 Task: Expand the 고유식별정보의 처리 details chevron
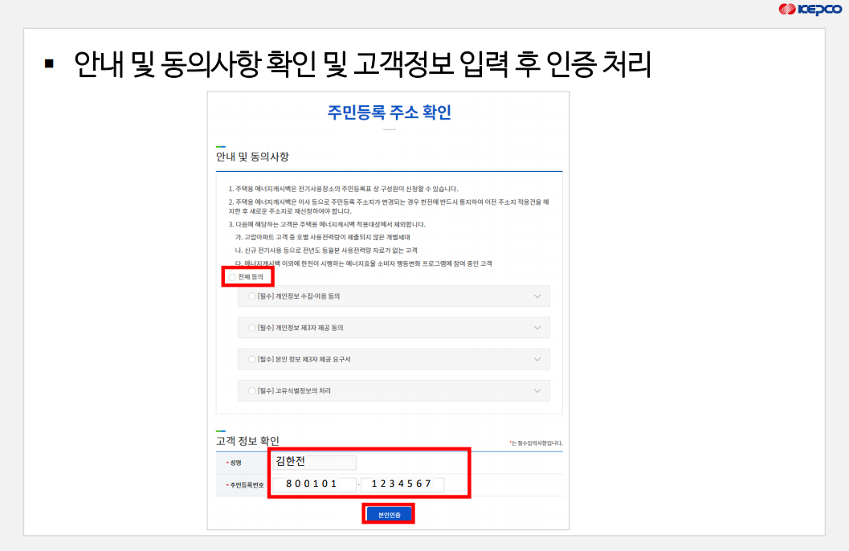tap(539, 390)
